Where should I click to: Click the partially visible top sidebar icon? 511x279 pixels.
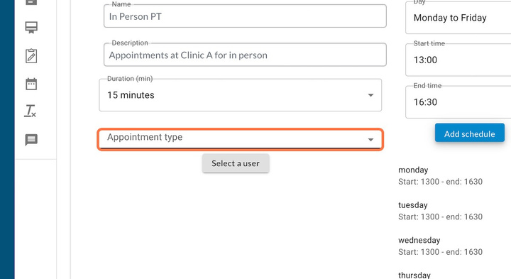click(x=31, y=3)
